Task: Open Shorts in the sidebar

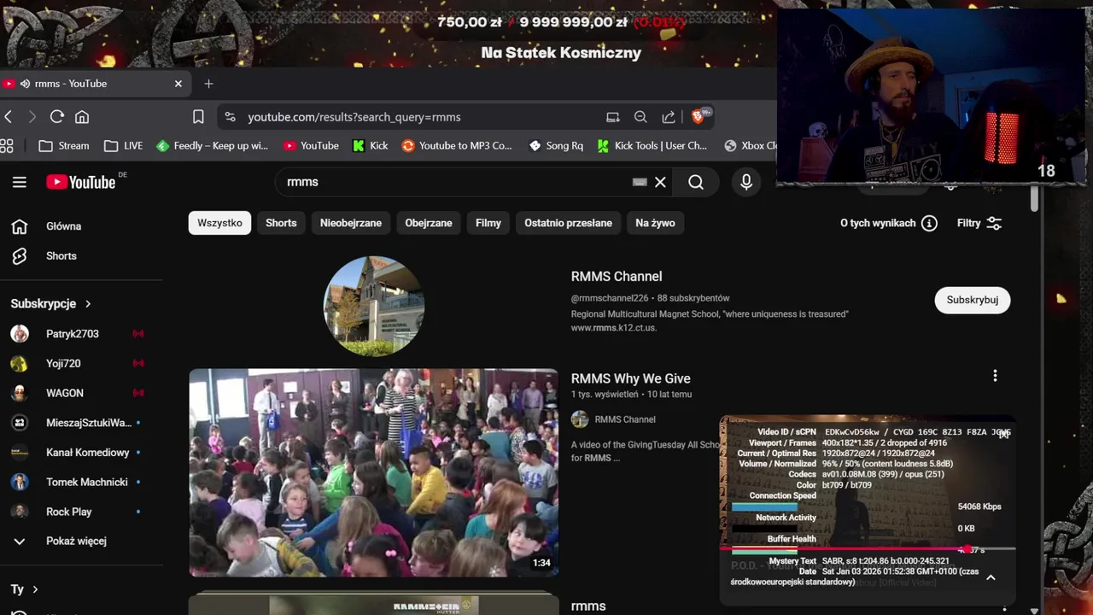Action: pyautogui.click(x=81, y=256)
